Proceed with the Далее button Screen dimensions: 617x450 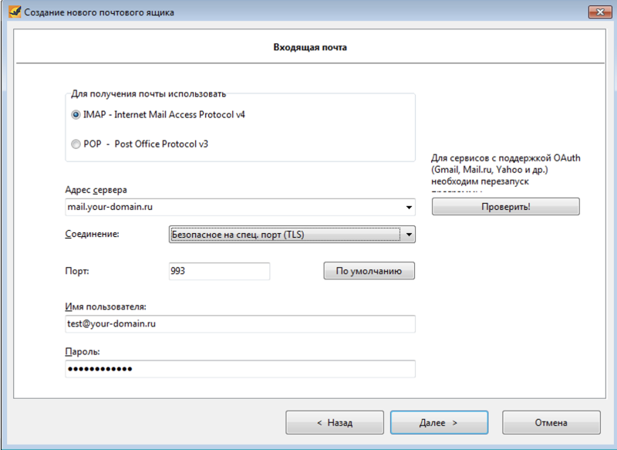click(438, 423)
